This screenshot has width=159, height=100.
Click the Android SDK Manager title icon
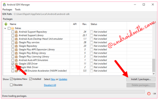[x=4, y=5]
